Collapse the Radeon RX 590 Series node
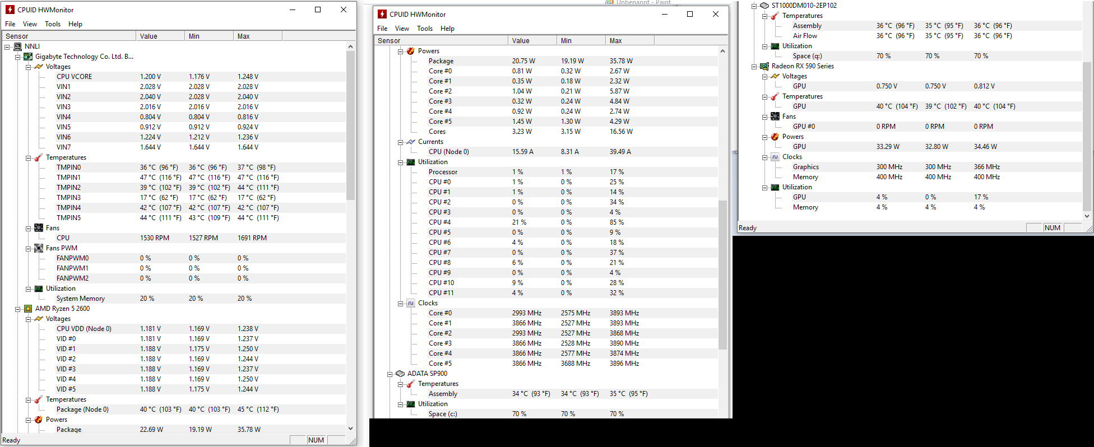Screen dimensions: 1094x447 tap(754, 67)
